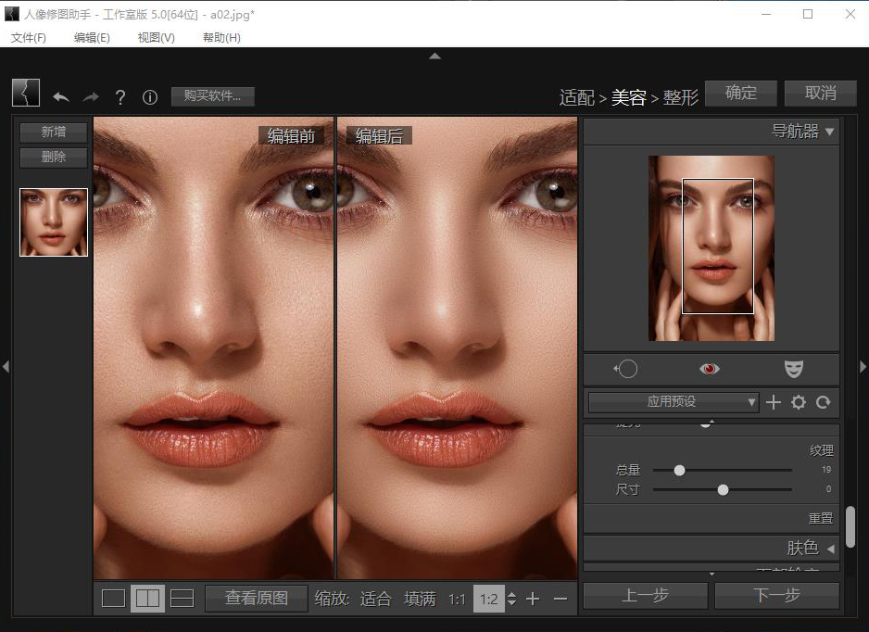Open the help question mark icon

120,96
